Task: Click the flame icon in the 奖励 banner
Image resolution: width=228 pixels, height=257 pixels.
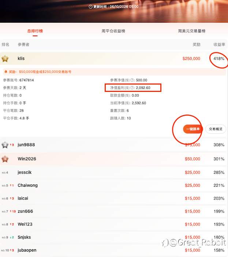Action: click(x=6, y=72)
